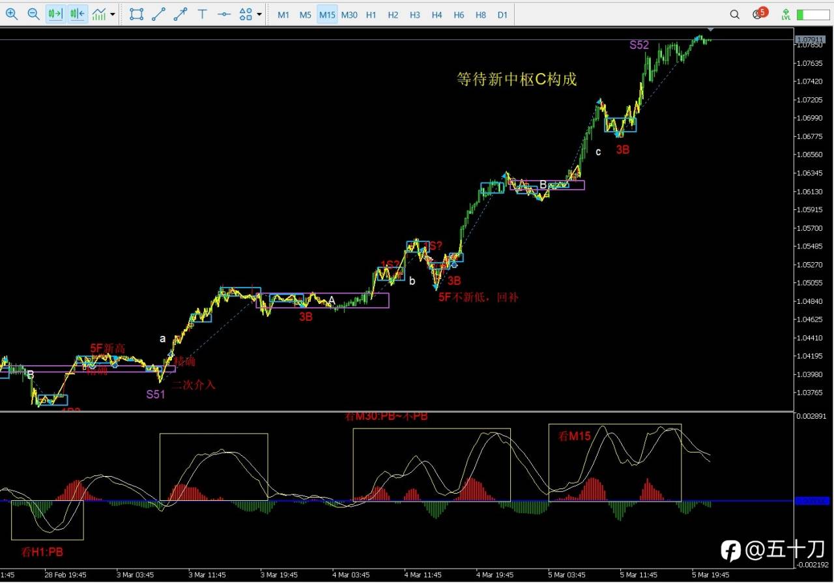Viewport: 834px width, 583px height.
Task: Select the text label tool
Action: pyautogui.click(x=203, y=14)
